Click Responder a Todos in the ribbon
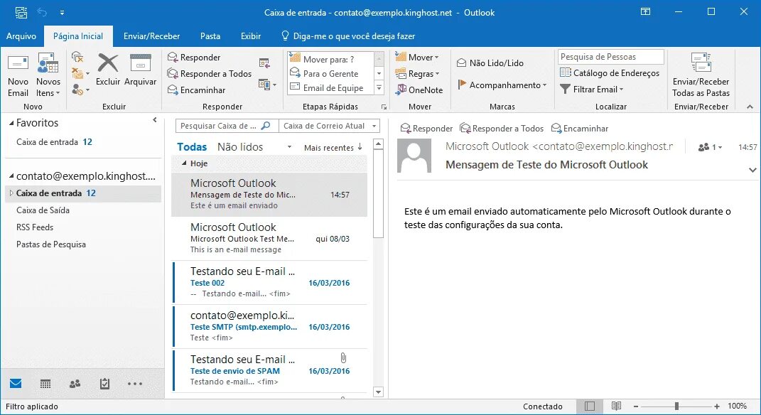This screenshot has height=415, width=761. point(210,73)
